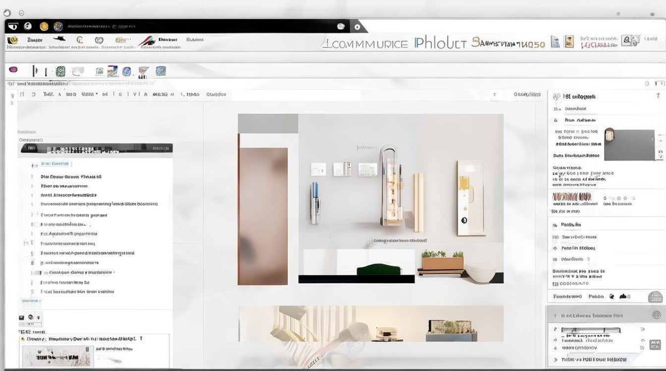Collapse the right side panel header arrow
Viewport: 666px width, 371px height.
659,96
